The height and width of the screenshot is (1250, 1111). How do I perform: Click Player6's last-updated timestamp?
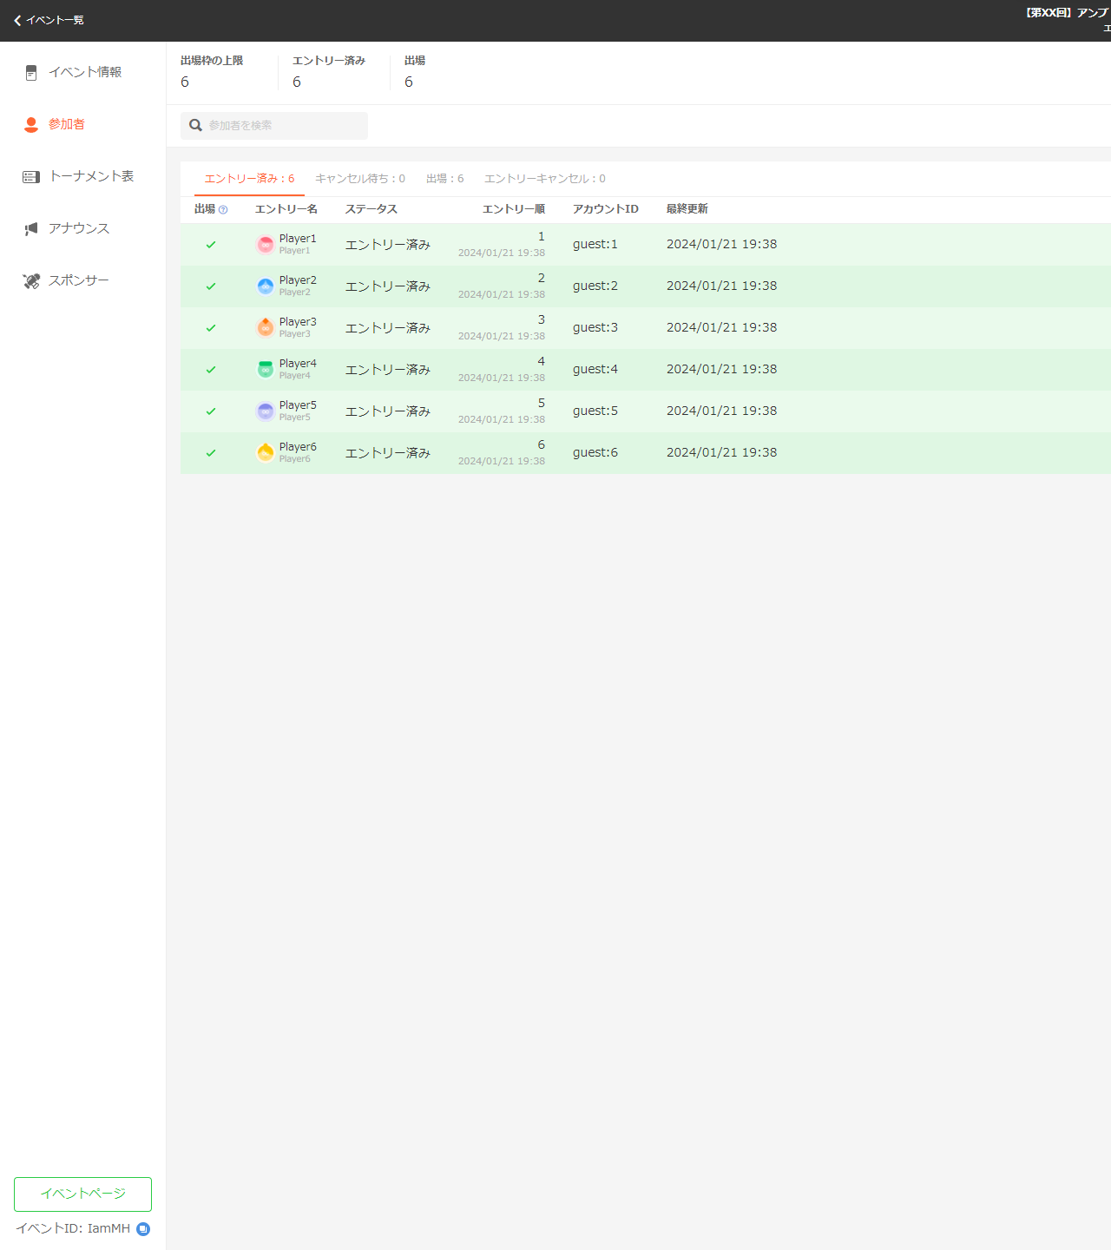722,453
